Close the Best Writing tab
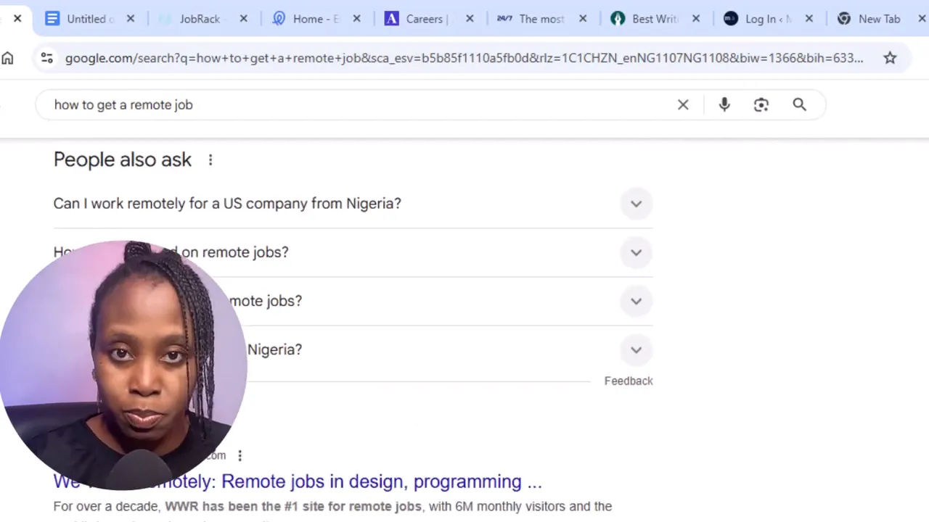 695,19
